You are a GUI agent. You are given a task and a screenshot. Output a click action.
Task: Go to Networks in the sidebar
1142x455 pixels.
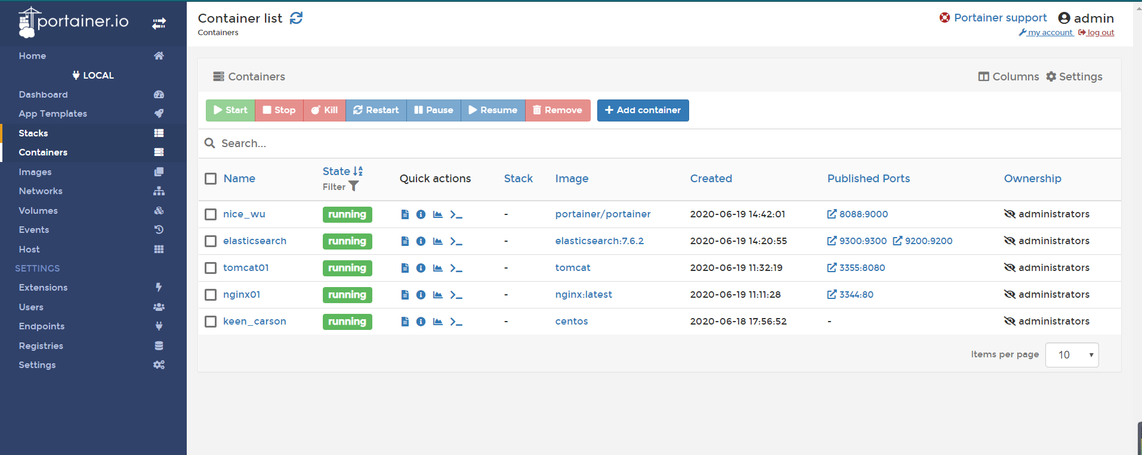93,191
